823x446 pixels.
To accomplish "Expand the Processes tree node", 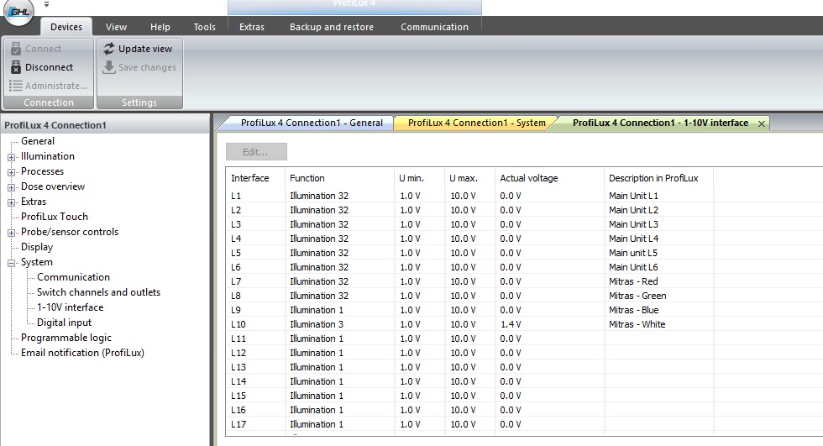I will [11, 172].
